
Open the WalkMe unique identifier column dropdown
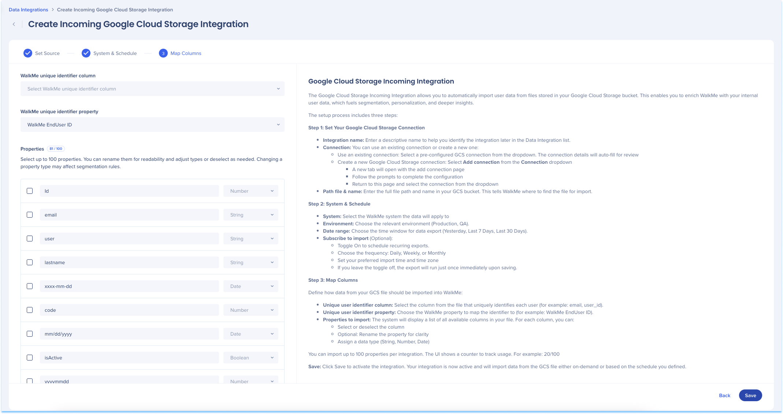152,89
